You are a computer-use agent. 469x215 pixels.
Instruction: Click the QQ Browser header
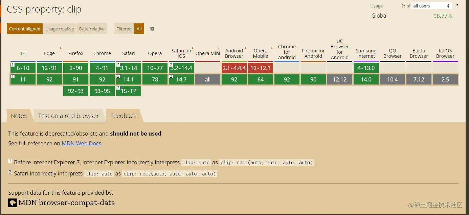[393, 53]
